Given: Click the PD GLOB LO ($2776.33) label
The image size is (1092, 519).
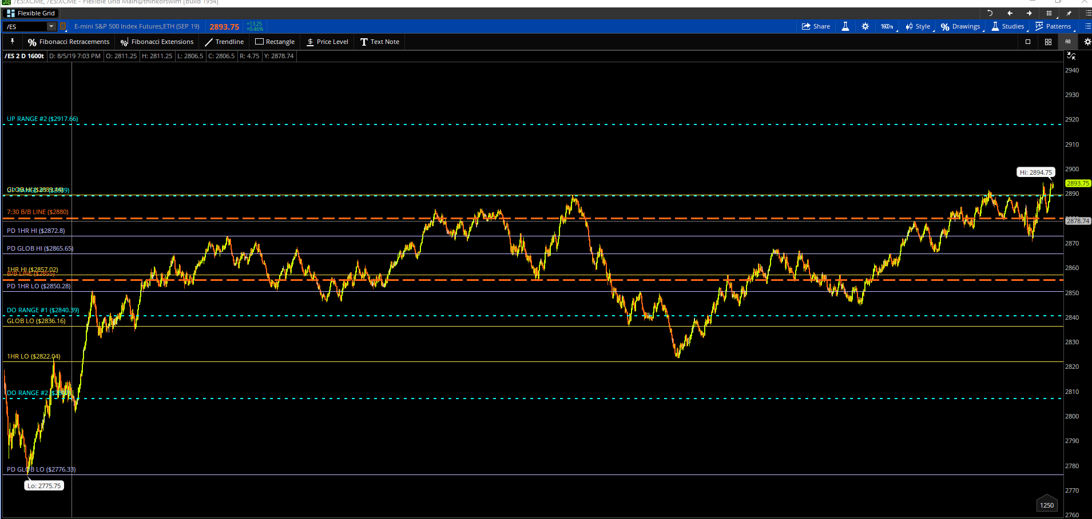Looking at the screenshot, I should point(41,469).
